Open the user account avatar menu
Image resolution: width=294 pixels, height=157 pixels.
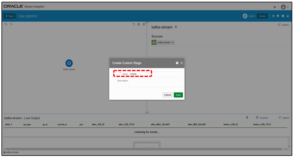(285, 7)
